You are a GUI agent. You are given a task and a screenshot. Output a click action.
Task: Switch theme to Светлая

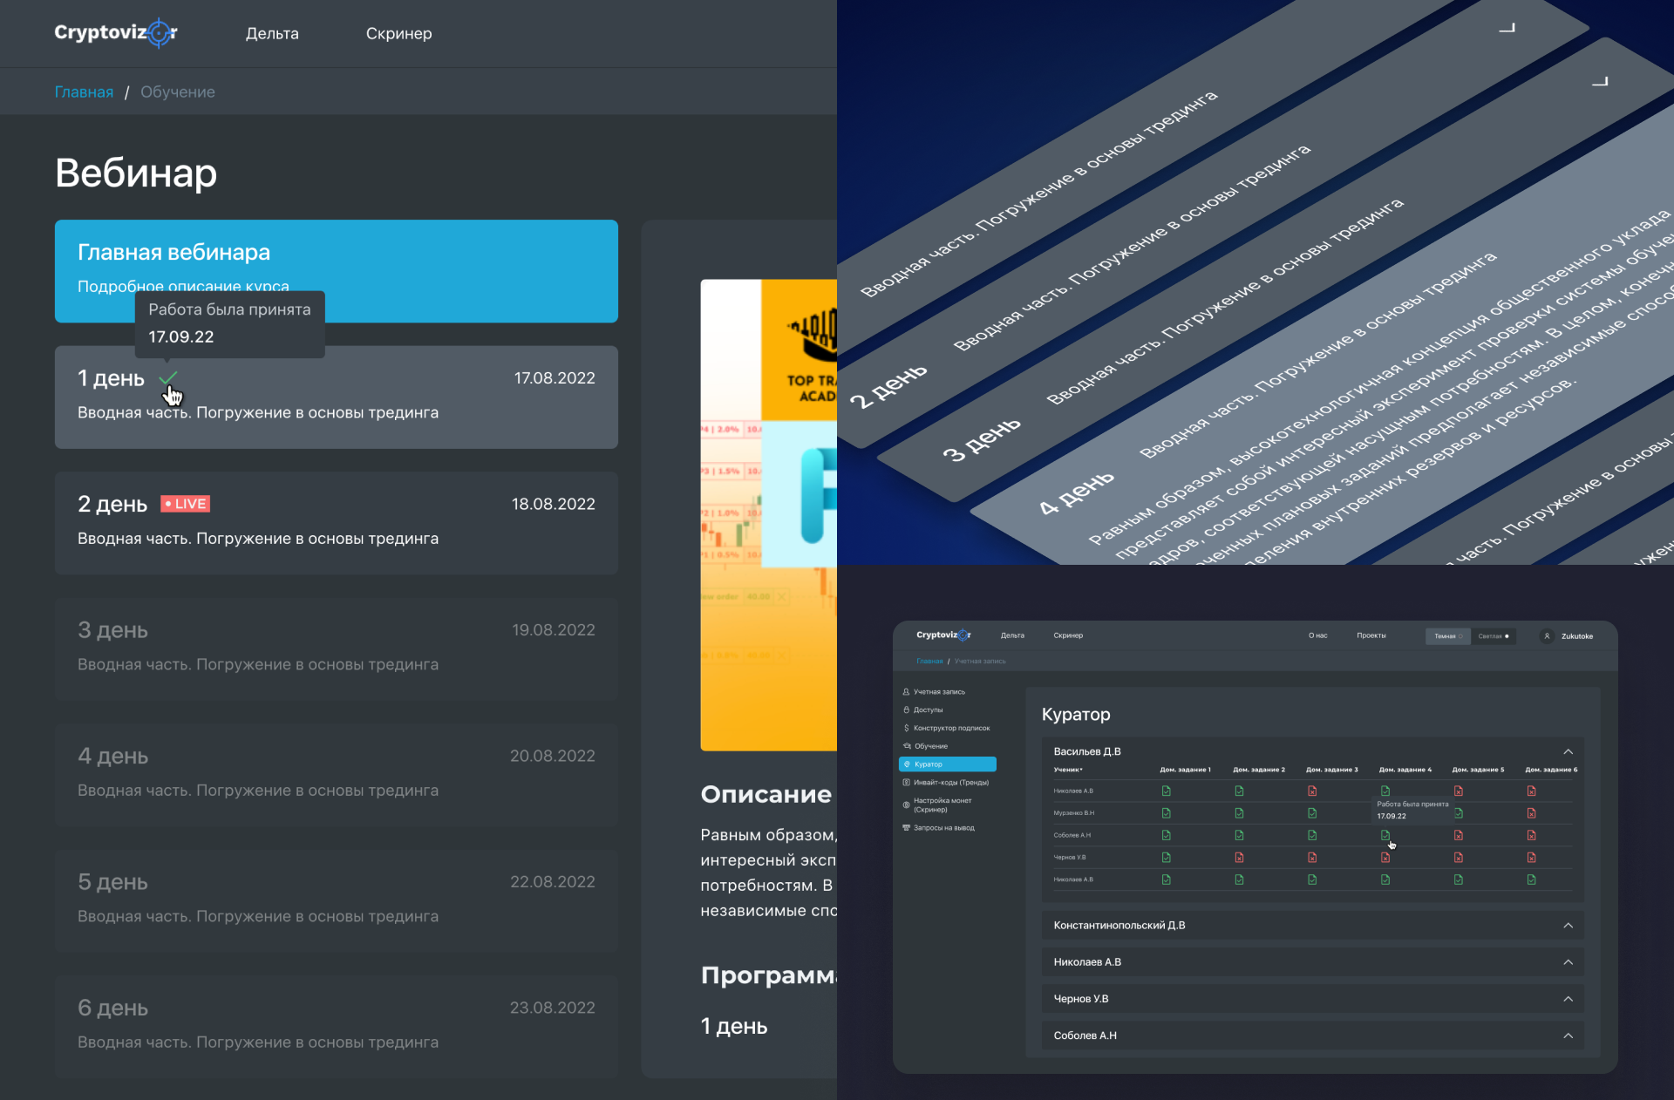(x=1493, y=636)
